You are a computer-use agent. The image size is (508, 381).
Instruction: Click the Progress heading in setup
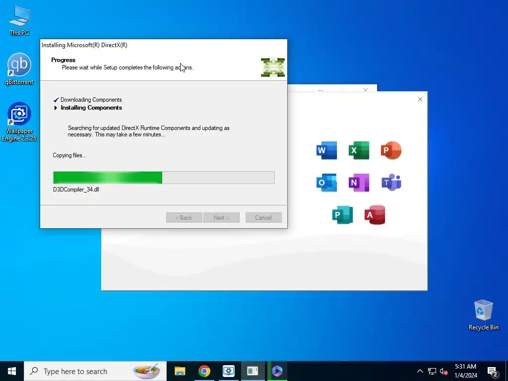pyautogui.click(x=63, y=60)
